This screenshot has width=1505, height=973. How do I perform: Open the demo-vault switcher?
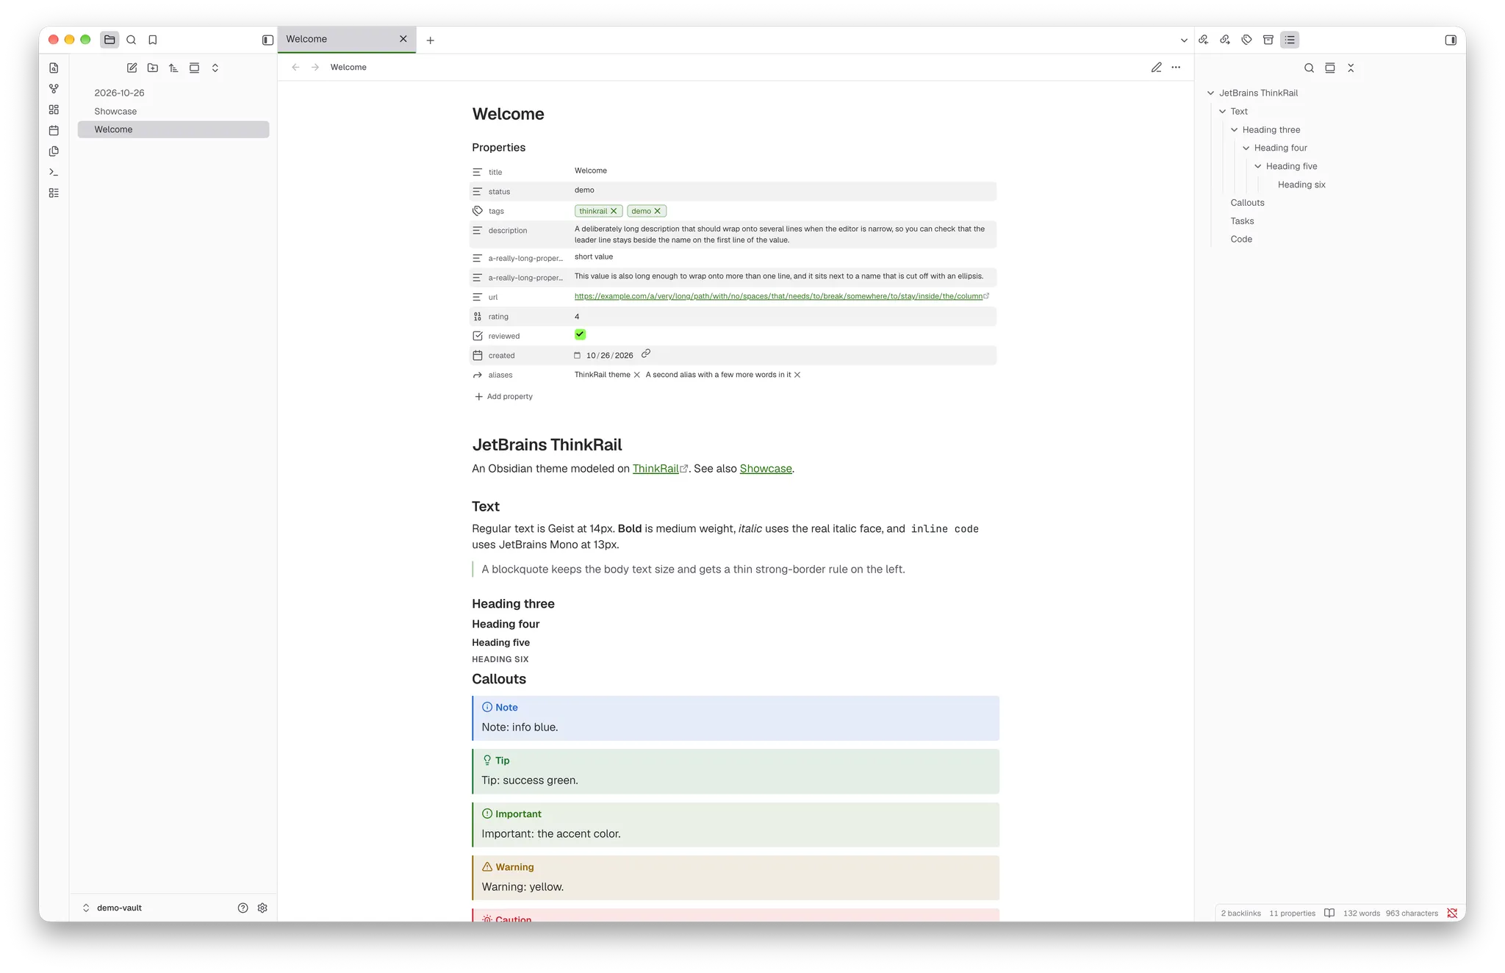(112, 908)
